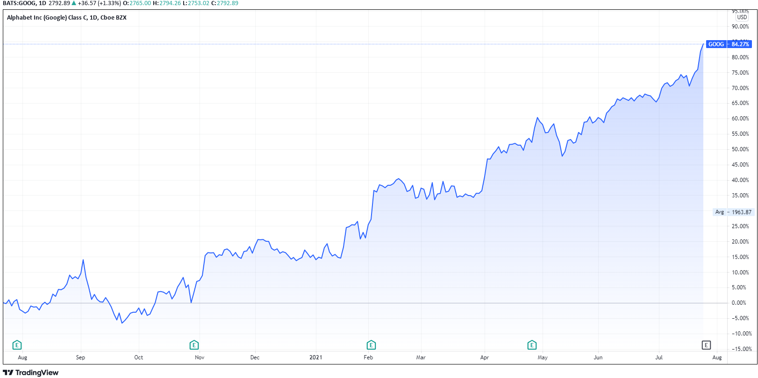Click the Dec label on time axis
This screenshot has height=378, width=758.
pyautogui.click(x=255, y=357)
